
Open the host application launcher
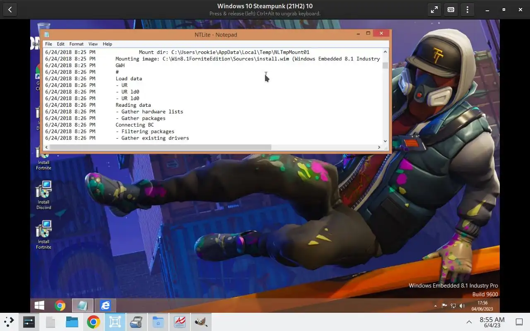pos(9,322)
